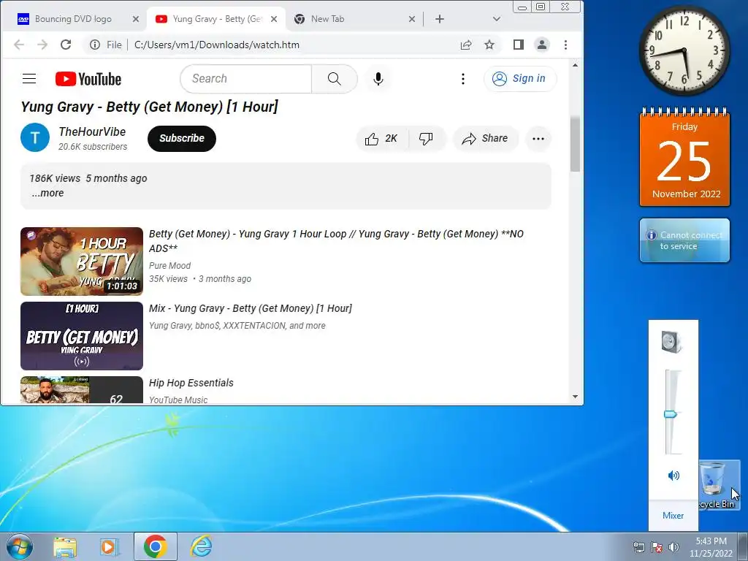Viewport: 748px width, 561px height.
Task: Open TheHourVibe channel avatar
Action: [35, 137]
